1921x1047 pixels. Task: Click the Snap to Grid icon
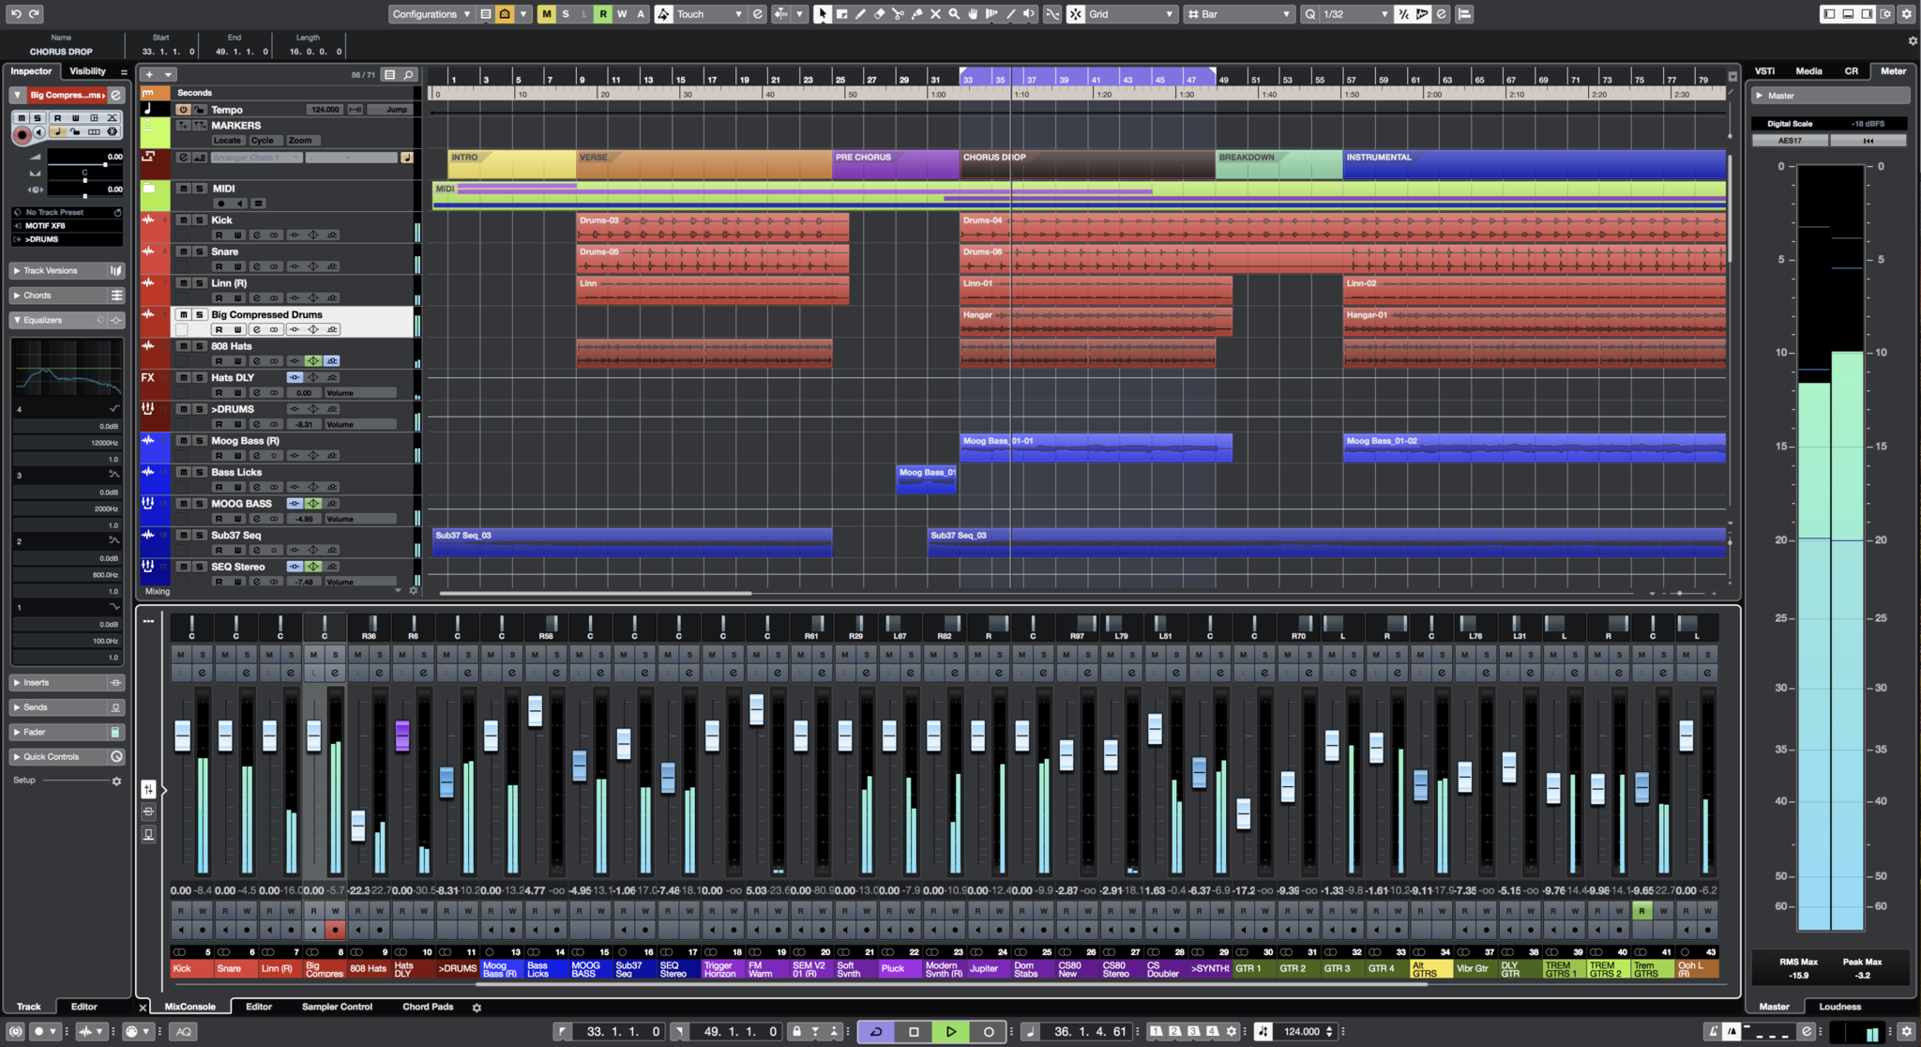point(1075,13)
